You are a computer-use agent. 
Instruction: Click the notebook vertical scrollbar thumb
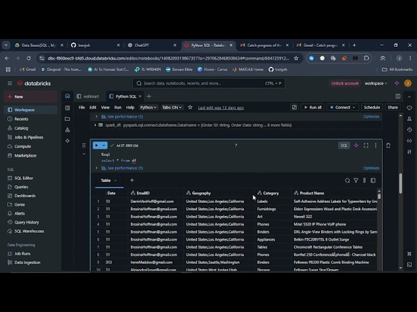[x=401, y=183]
